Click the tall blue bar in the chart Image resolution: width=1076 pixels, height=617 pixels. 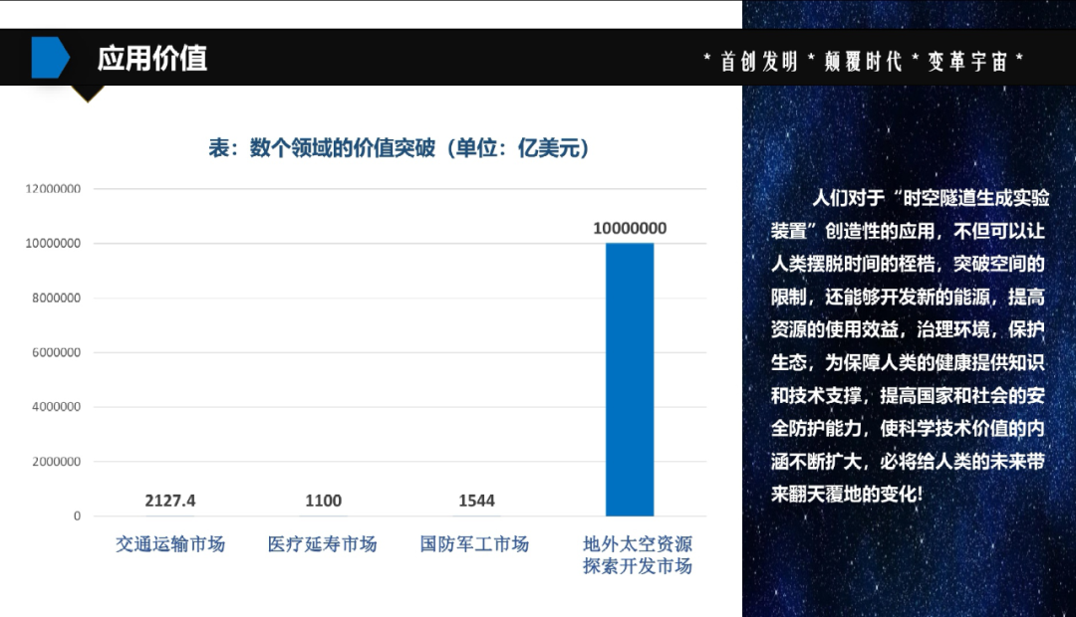point(630,379)
